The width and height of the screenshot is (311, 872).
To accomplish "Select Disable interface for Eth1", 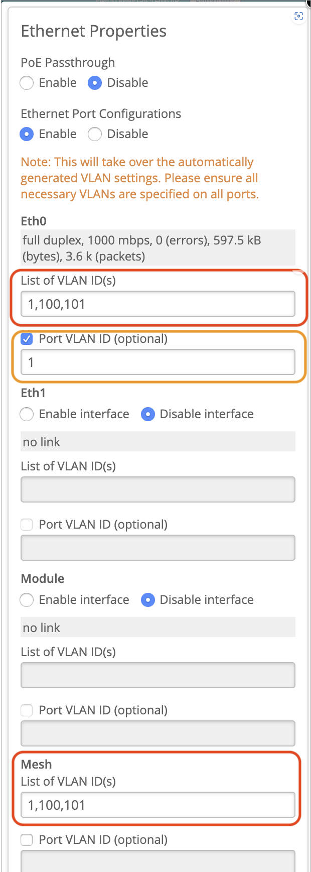I will (148, 414).
